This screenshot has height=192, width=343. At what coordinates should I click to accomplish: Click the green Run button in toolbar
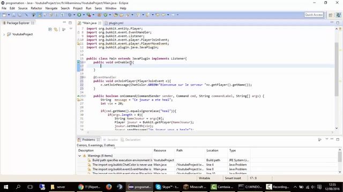point(79,15)
